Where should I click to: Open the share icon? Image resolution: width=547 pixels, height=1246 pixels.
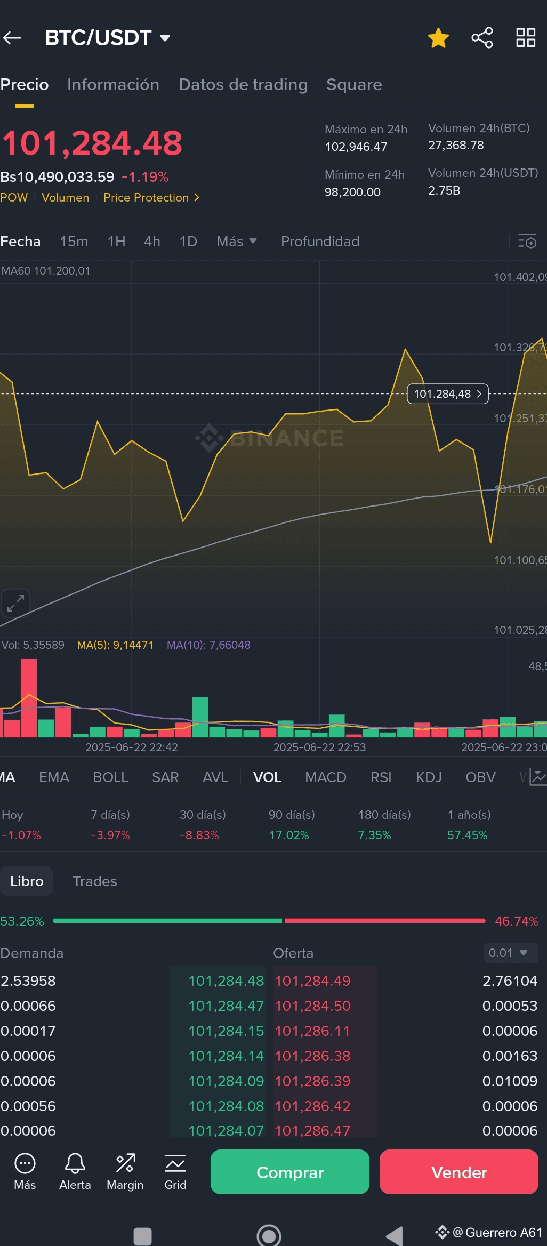click(x=482, y=38)
